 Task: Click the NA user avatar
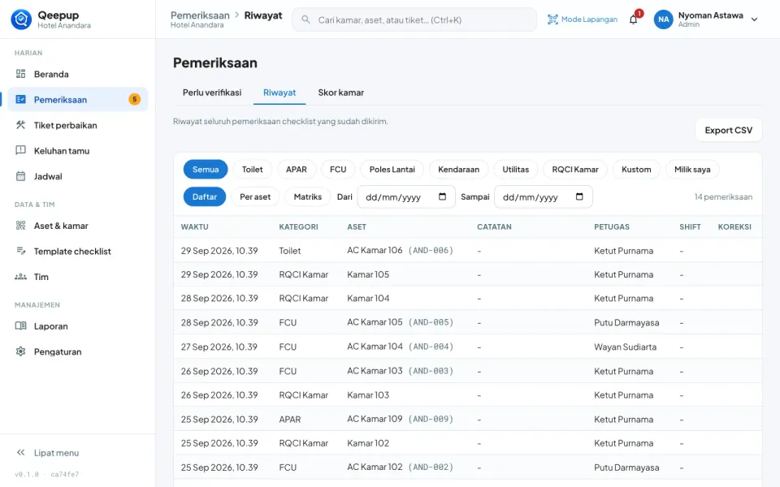coord(664,19)
